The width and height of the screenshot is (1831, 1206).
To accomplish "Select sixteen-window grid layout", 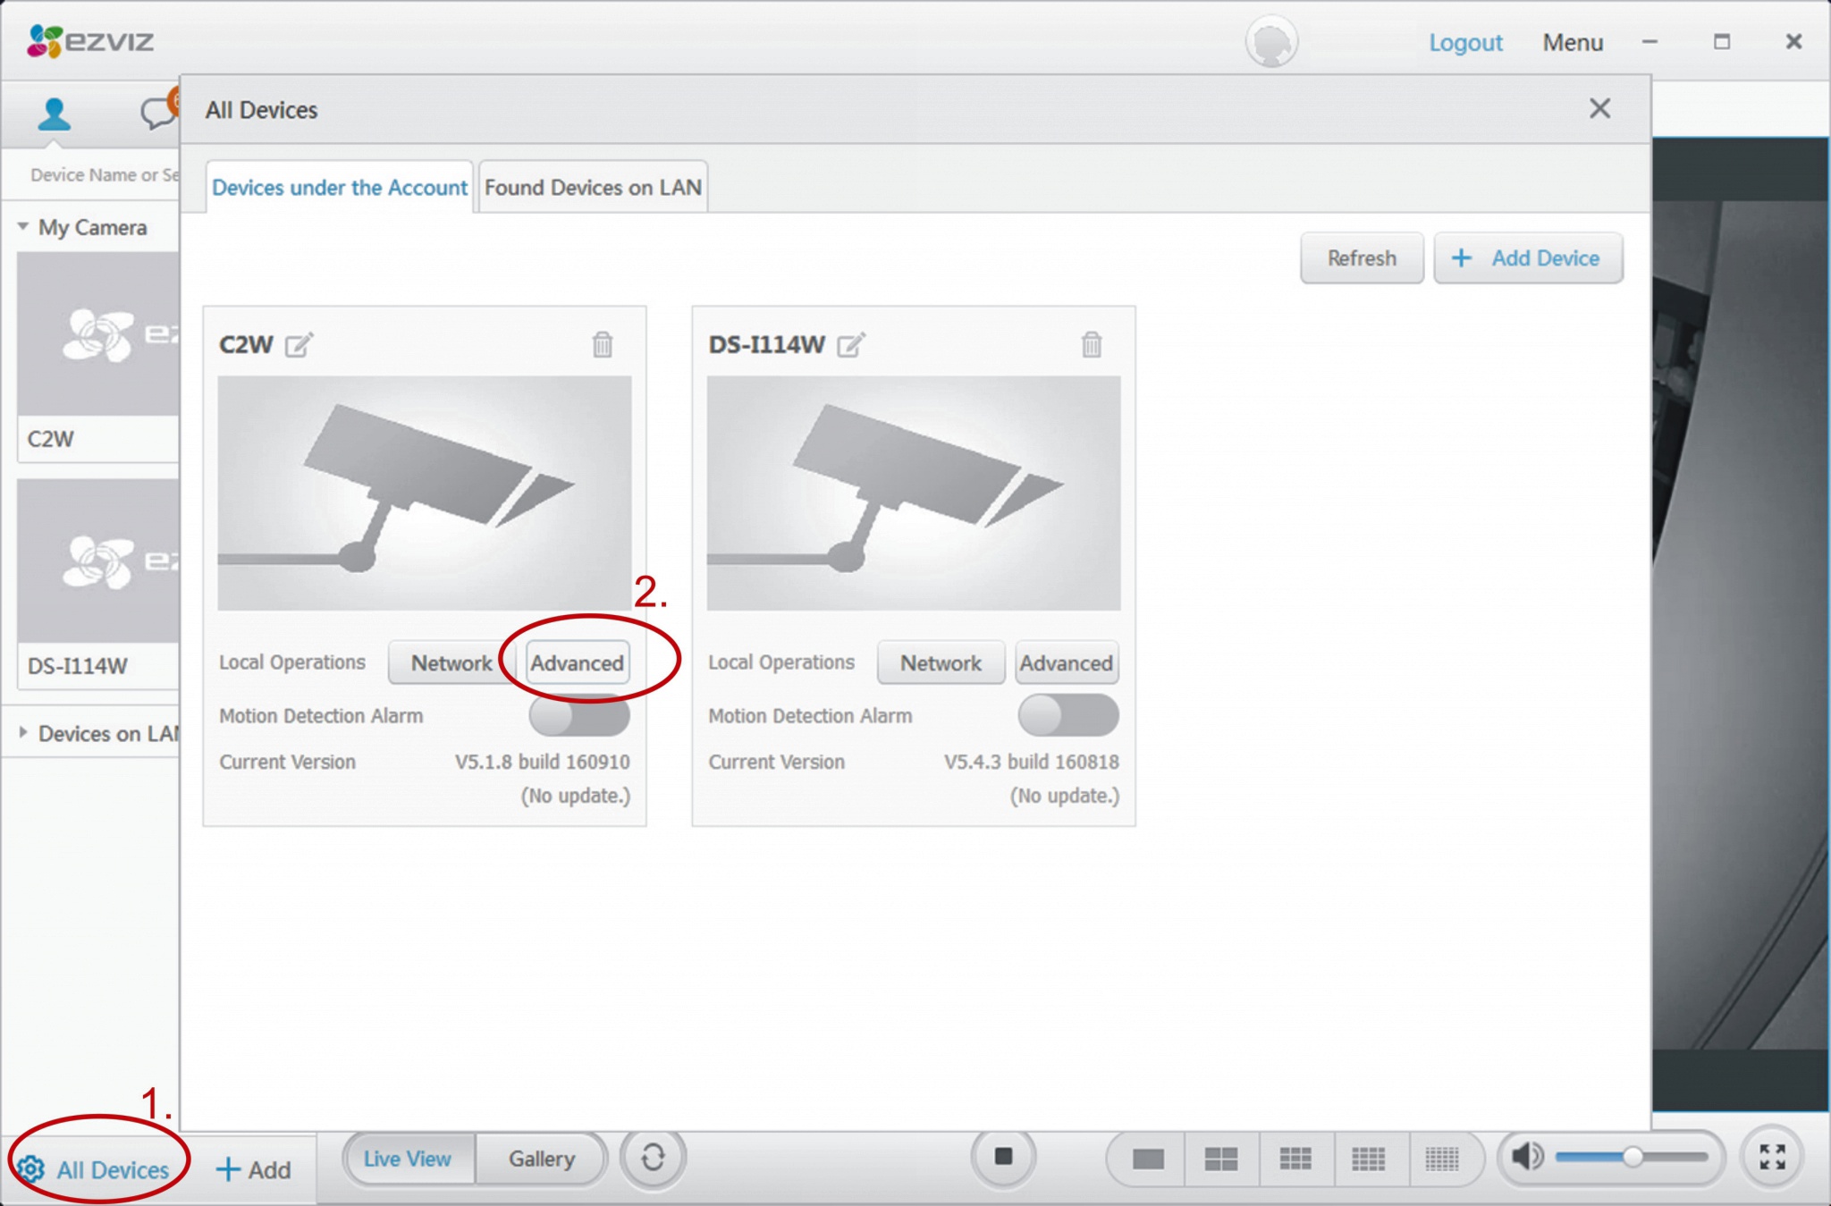I will [x=1369, y=1160].
